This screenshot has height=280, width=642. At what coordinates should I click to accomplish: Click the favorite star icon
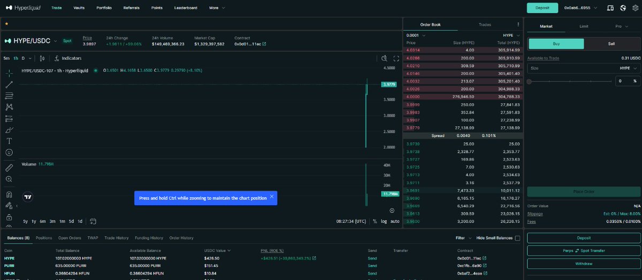tap(6, 24)
